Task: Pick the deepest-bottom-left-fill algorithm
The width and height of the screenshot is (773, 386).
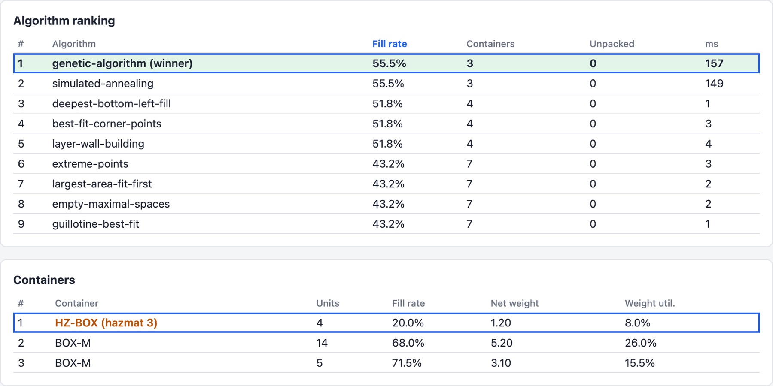Action: coord(386,103)
